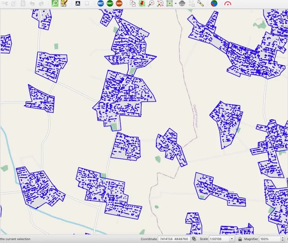Click the undo arrow icon
This screenshot has width=288, height=243.
point(31,3)
